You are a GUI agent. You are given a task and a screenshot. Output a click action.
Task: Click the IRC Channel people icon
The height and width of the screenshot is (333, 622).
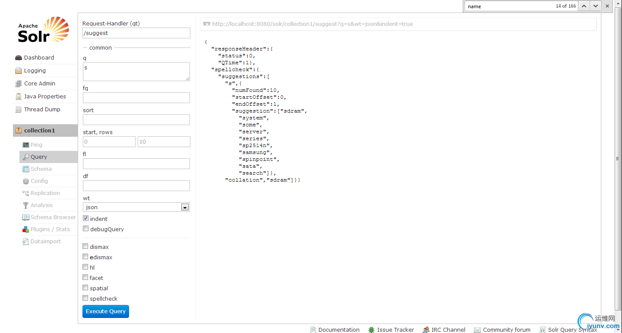point(426,330)
